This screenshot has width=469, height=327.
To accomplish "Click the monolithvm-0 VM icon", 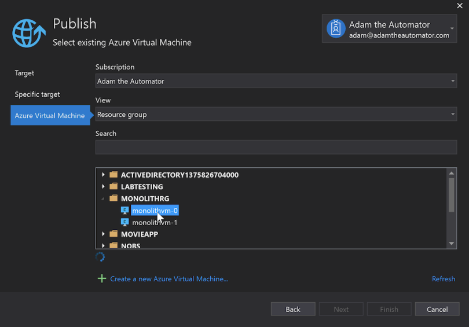I will click(124, 211).
